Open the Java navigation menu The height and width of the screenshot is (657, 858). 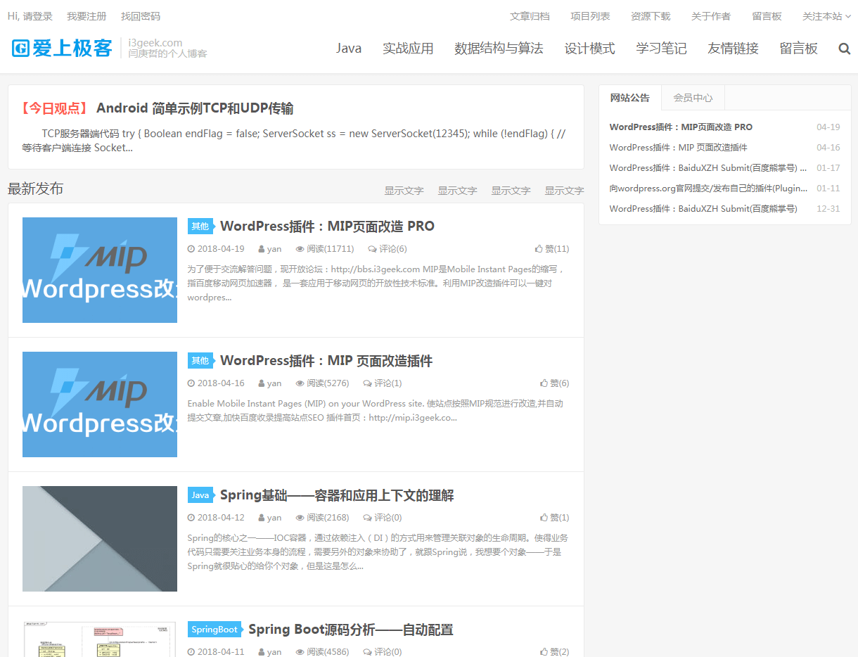click(x=349, y=49)
